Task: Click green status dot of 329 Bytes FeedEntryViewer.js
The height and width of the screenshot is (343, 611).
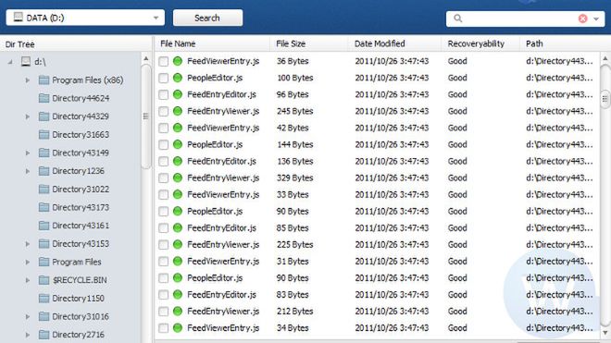Action: point(178,178)
